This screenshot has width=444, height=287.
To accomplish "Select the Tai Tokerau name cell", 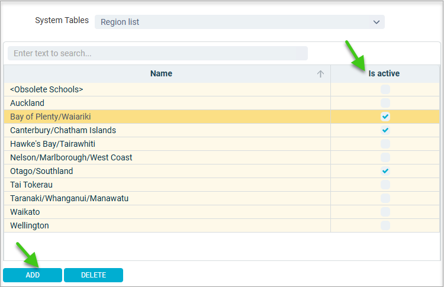I will (167, 185).
